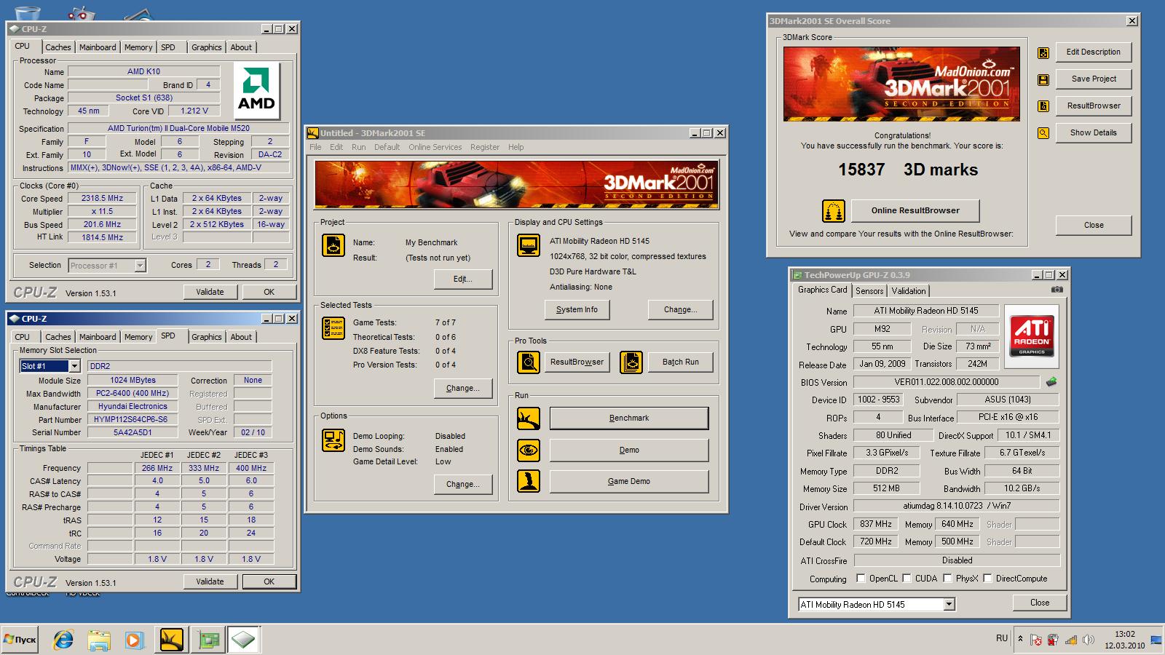Open Internet Explorer from the taskbar
Image resolution: width=1165 pixels, height=655 pixels.
coord(63,640)
